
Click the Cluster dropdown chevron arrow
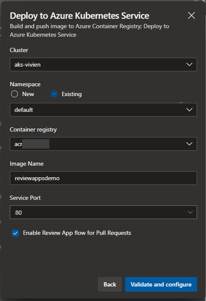(x=189, y=64)
